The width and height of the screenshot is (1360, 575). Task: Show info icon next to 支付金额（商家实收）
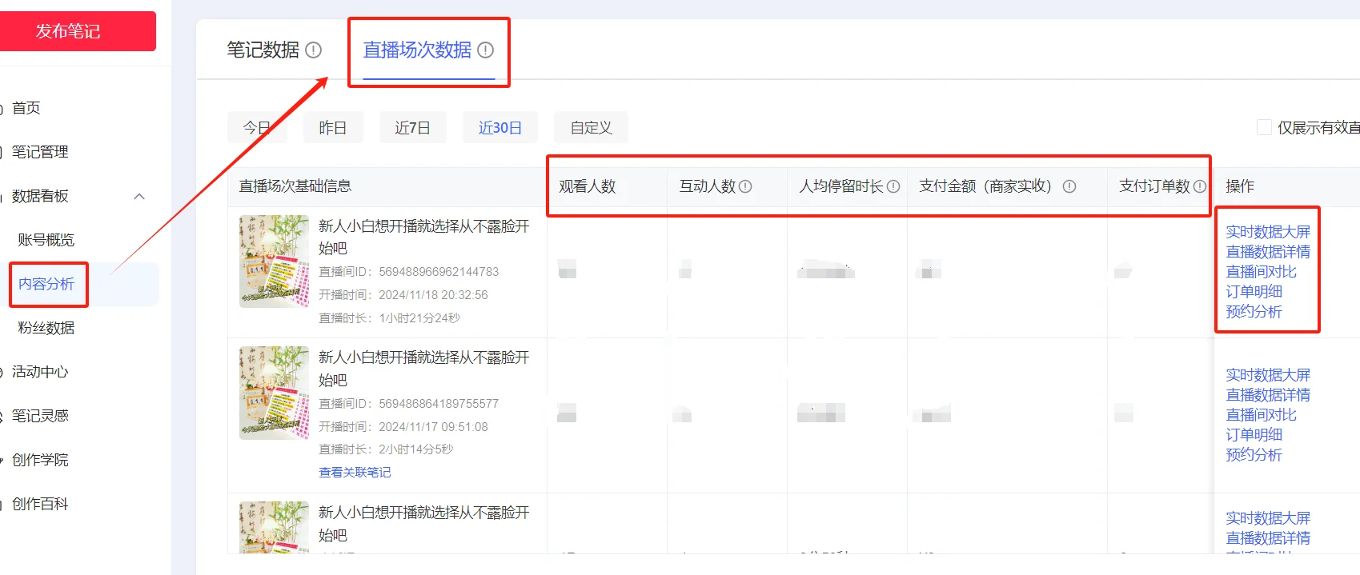point(1069,186)
